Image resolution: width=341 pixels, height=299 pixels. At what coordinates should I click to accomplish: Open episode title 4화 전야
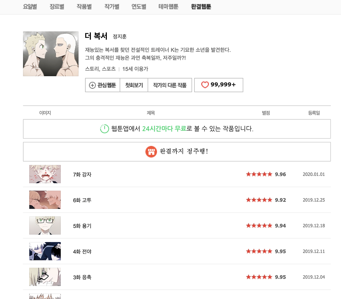[x=82, y=252]
